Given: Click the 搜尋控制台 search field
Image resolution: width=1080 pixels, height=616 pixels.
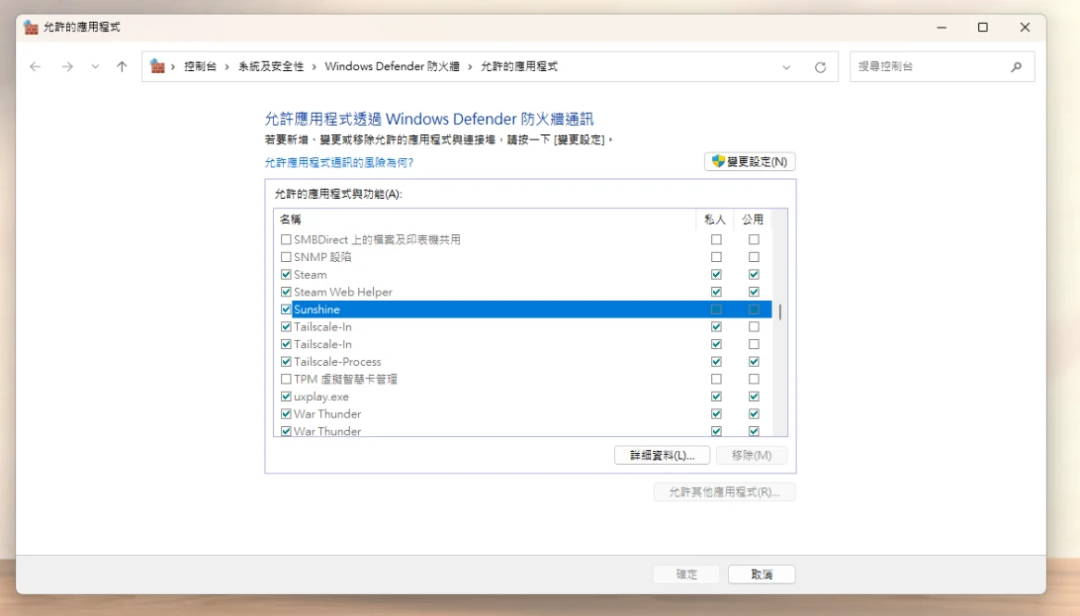Looking at the screenshot, I should [x=930, y=67].
